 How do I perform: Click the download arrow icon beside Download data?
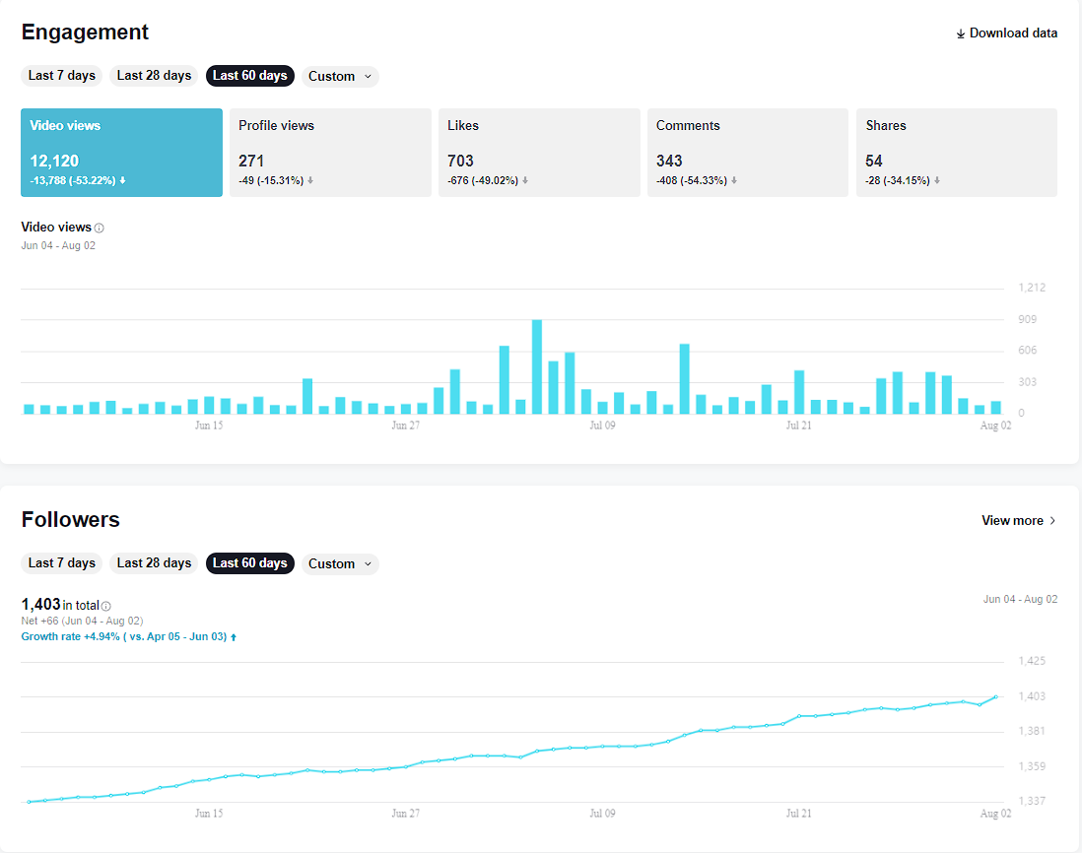pos(960,33)
